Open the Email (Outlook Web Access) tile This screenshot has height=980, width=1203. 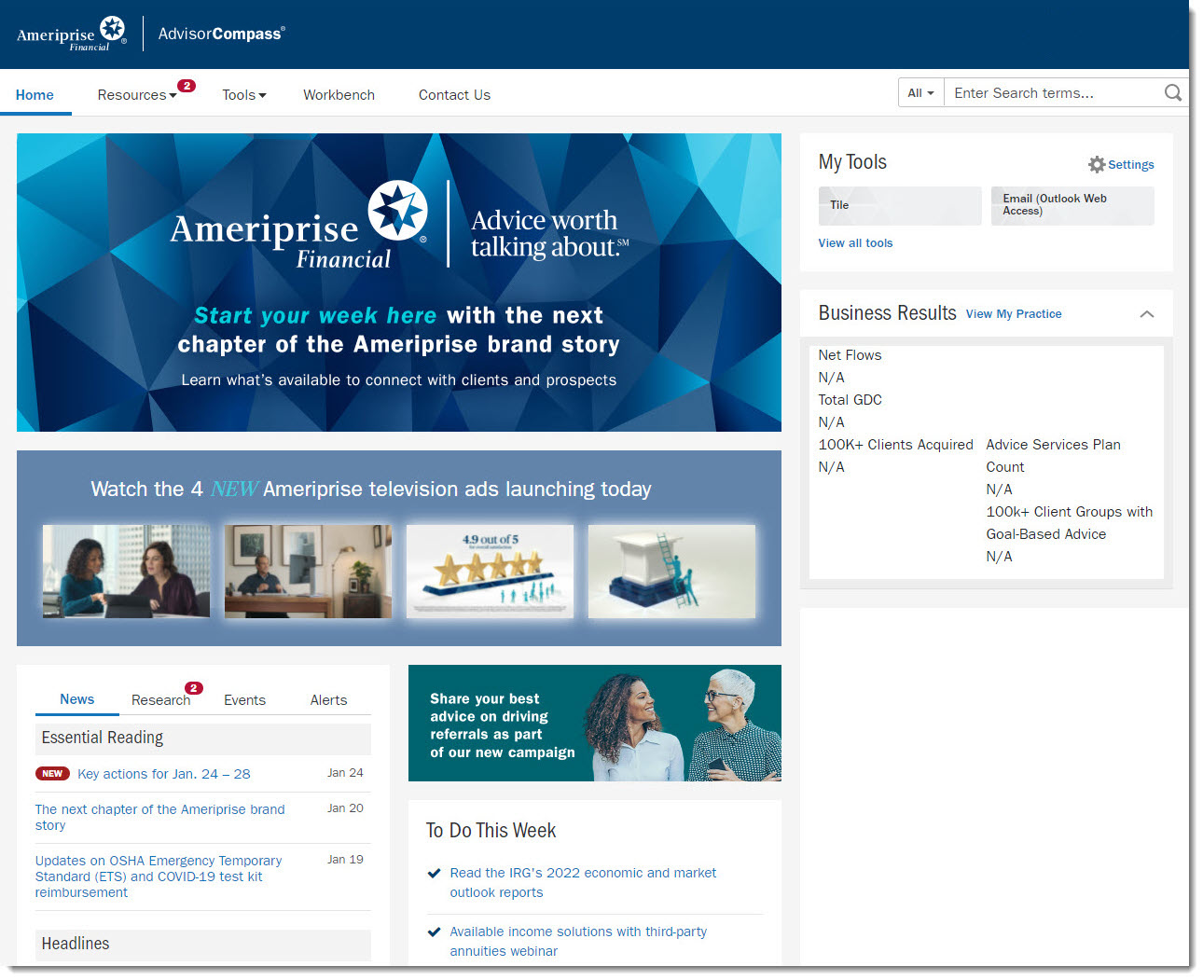[x=1072, y=205]
